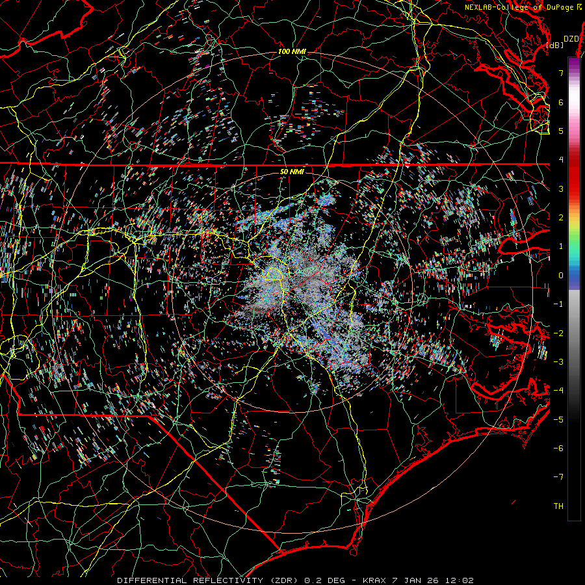Viewport: 585px width, 585px height.
Task: Click the 5 value on the dB scale
Action: point(561,131)
